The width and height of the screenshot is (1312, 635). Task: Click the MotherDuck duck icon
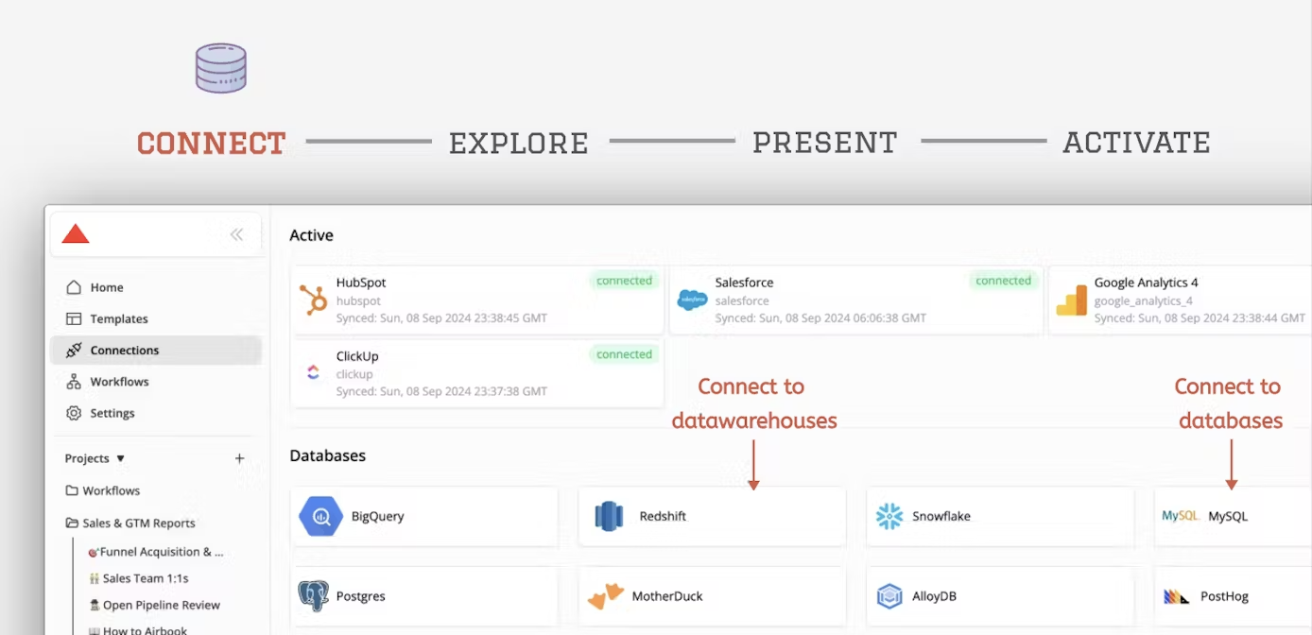[606, 596]
